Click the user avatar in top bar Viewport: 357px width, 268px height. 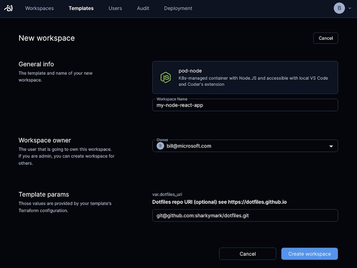pos(339,8)
